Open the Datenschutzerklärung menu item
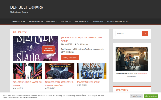Screen dimensions: 161x100 118,22
